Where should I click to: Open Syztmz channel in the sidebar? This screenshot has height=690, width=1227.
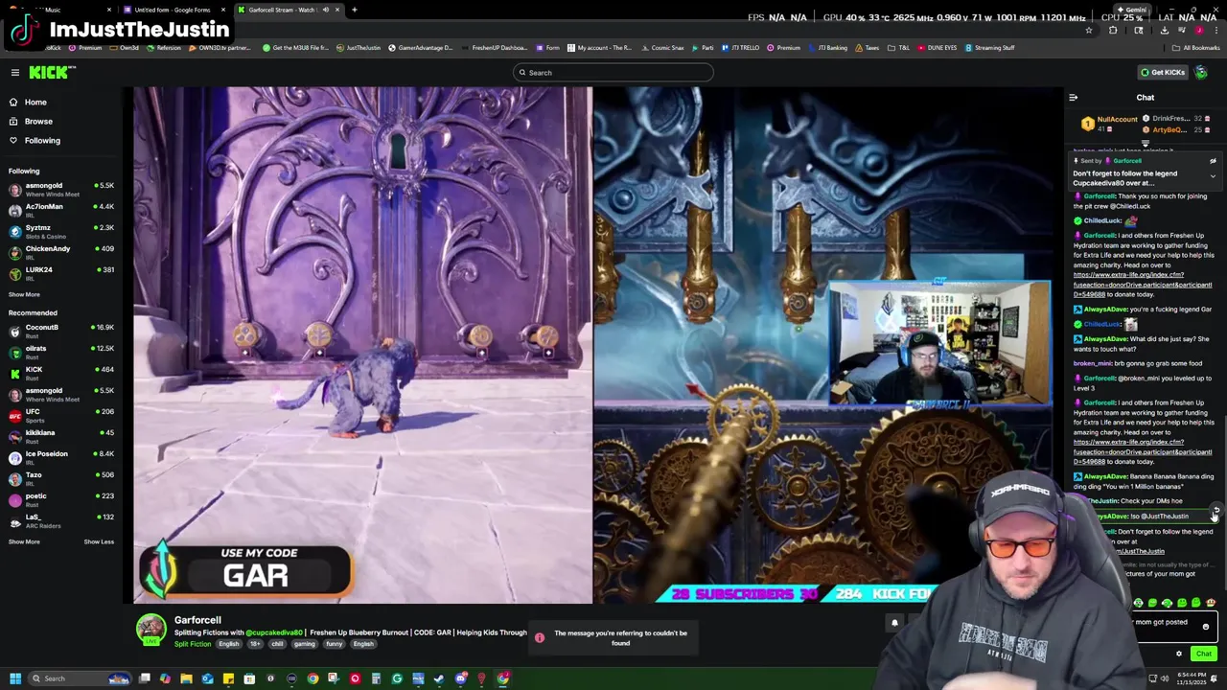pos(59,231)
